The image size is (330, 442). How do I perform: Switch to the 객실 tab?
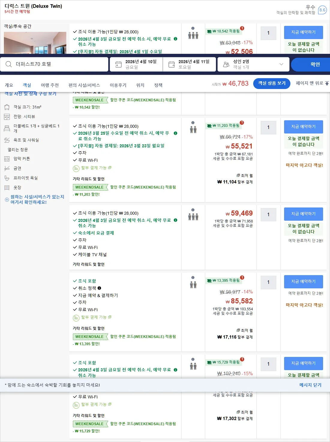tap(27, 85)
